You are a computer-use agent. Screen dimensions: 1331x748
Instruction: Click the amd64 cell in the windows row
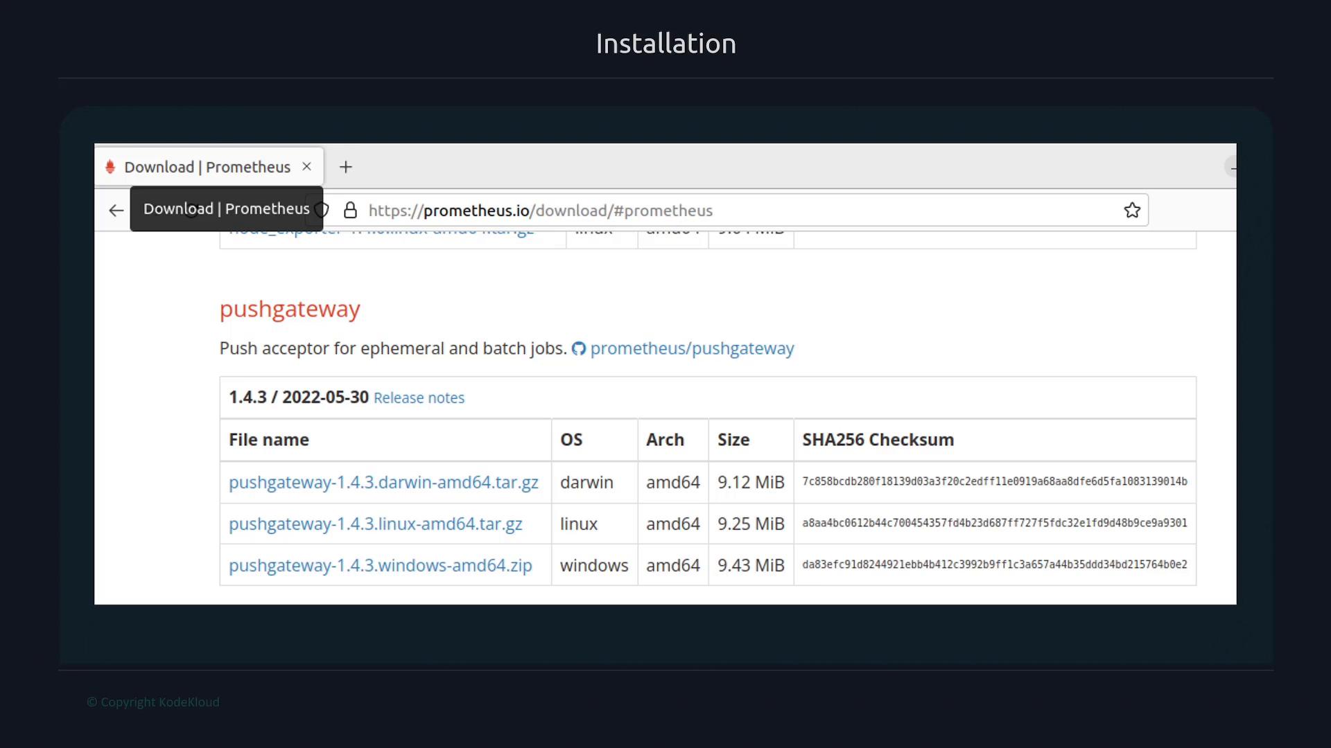[x=673, y=566]
